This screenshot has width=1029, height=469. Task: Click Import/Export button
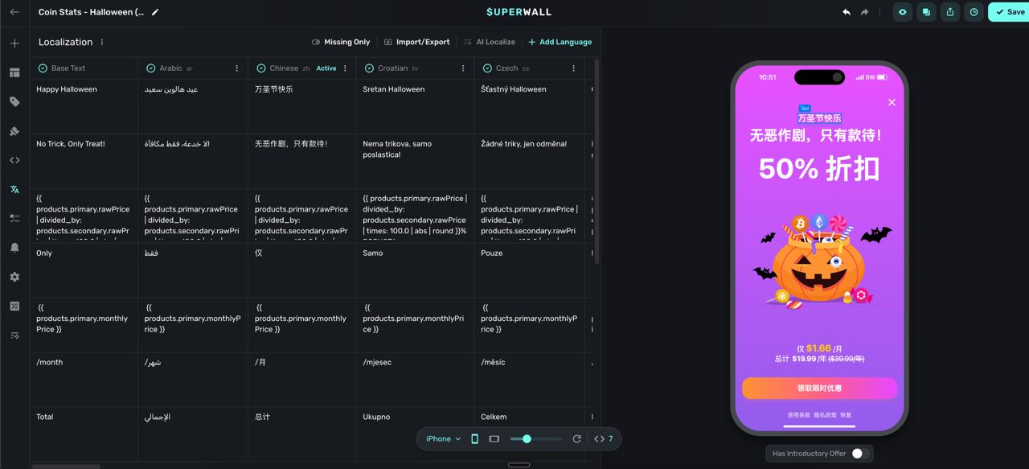click(x=416, y=42)
